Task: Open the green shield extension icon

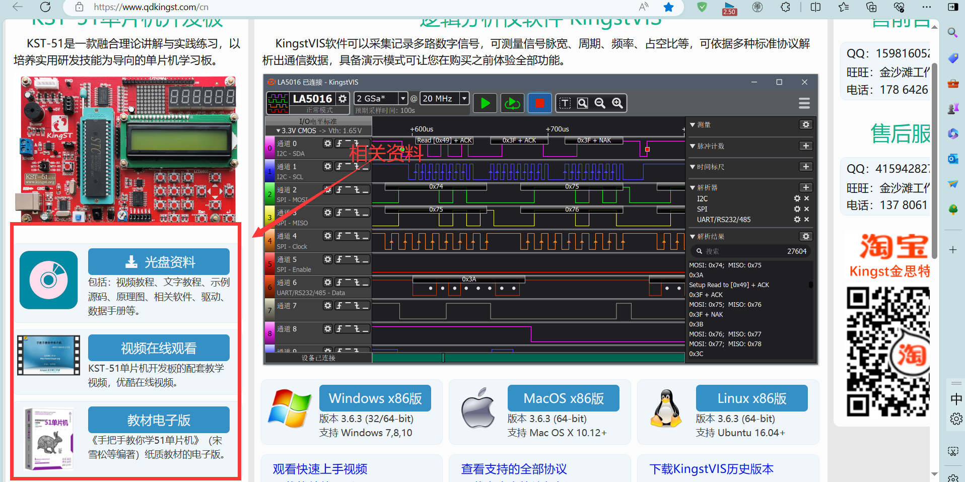Action: click(702, 7)
